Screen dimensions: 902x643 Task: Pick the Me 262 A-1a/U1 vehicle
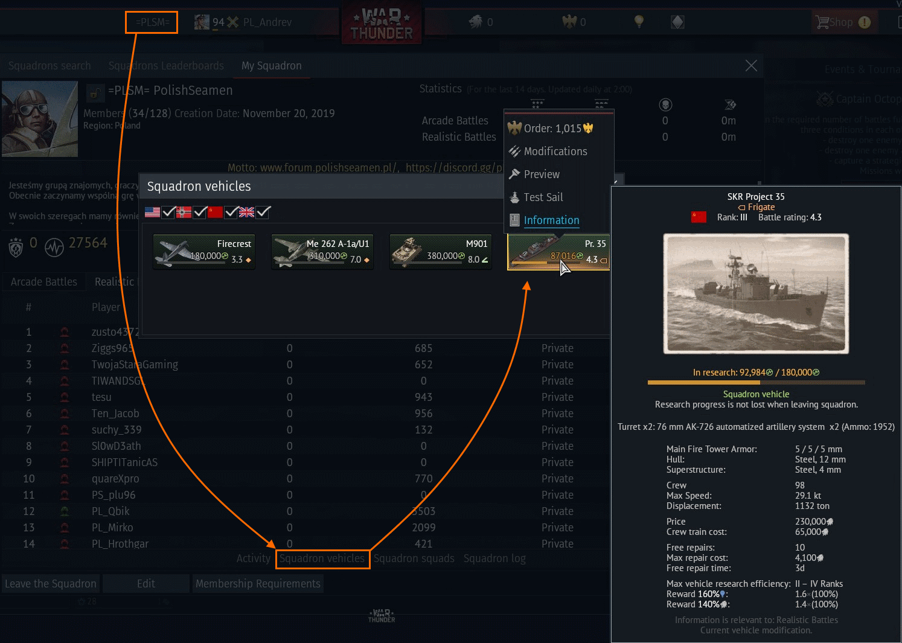tap(322, 251)
